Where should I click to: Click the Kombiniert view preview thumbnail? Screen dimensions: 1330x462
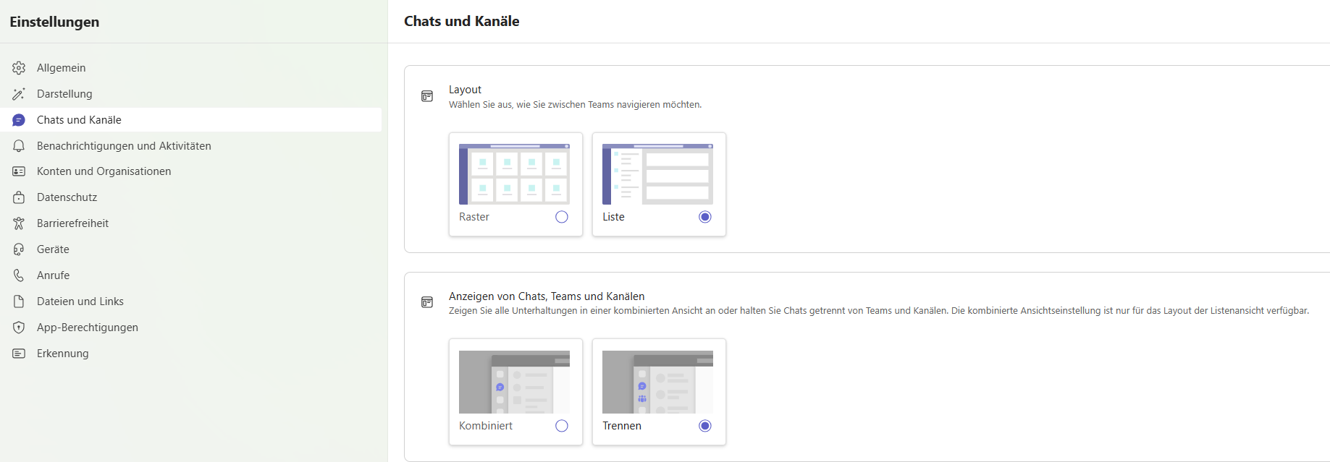point(514,382)
